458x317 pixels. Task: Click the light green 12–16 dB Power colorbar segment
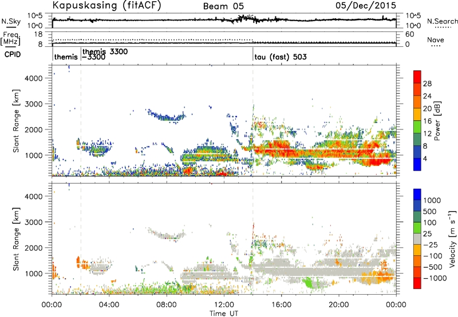(417, 127)
